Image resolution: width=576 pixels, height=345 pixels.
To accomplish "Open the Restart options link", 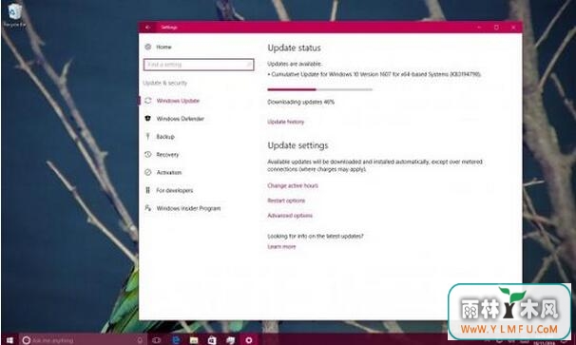I will pos(286,201).
